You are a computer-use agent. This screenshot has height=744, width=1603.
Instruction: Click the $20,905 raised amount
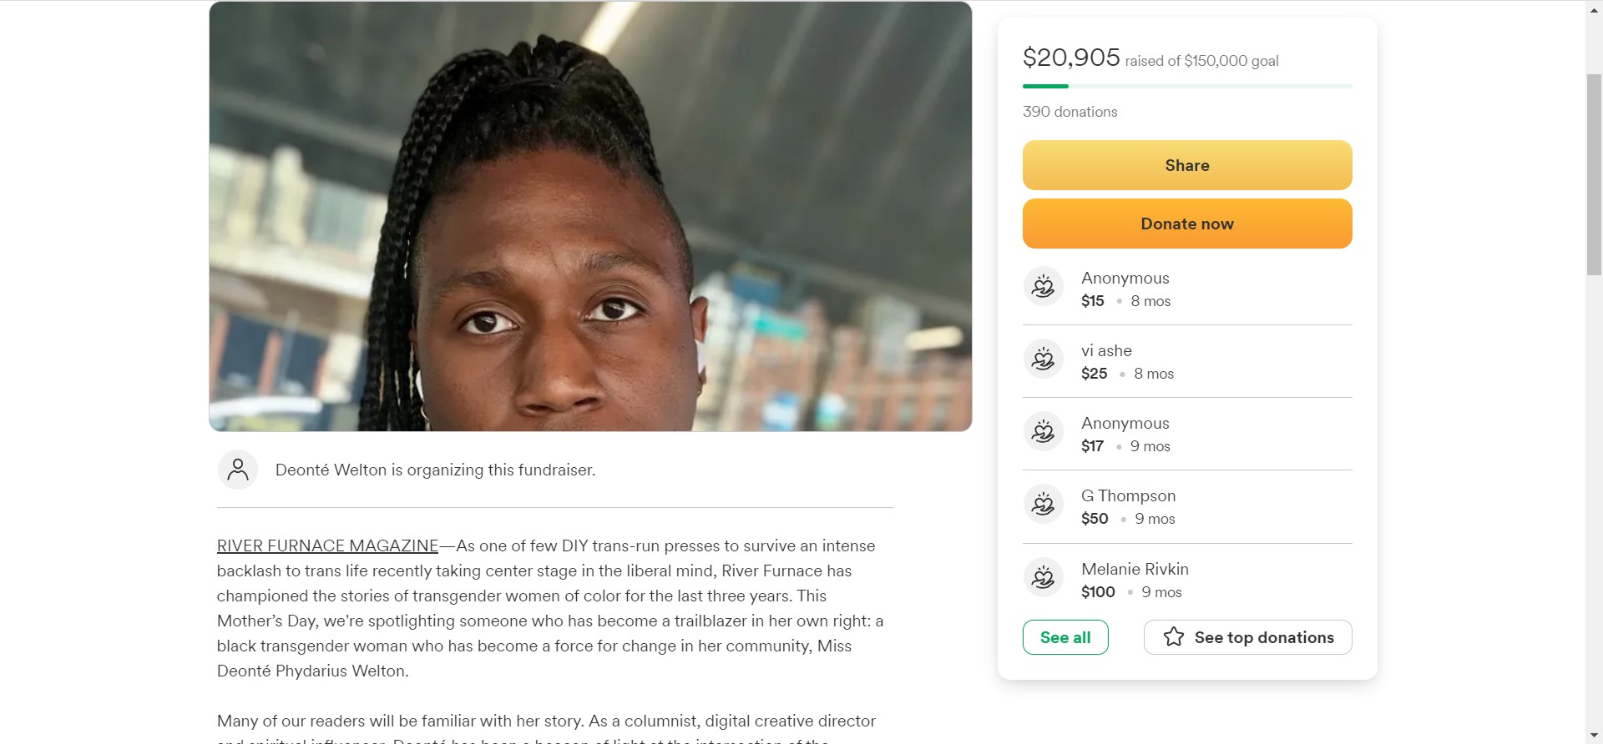click(x=1071, y=58)
